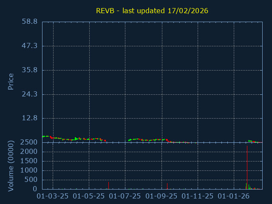272x204 pixels.
Task: Click the 01-11-25 date axis label
Action: point(198,196)
